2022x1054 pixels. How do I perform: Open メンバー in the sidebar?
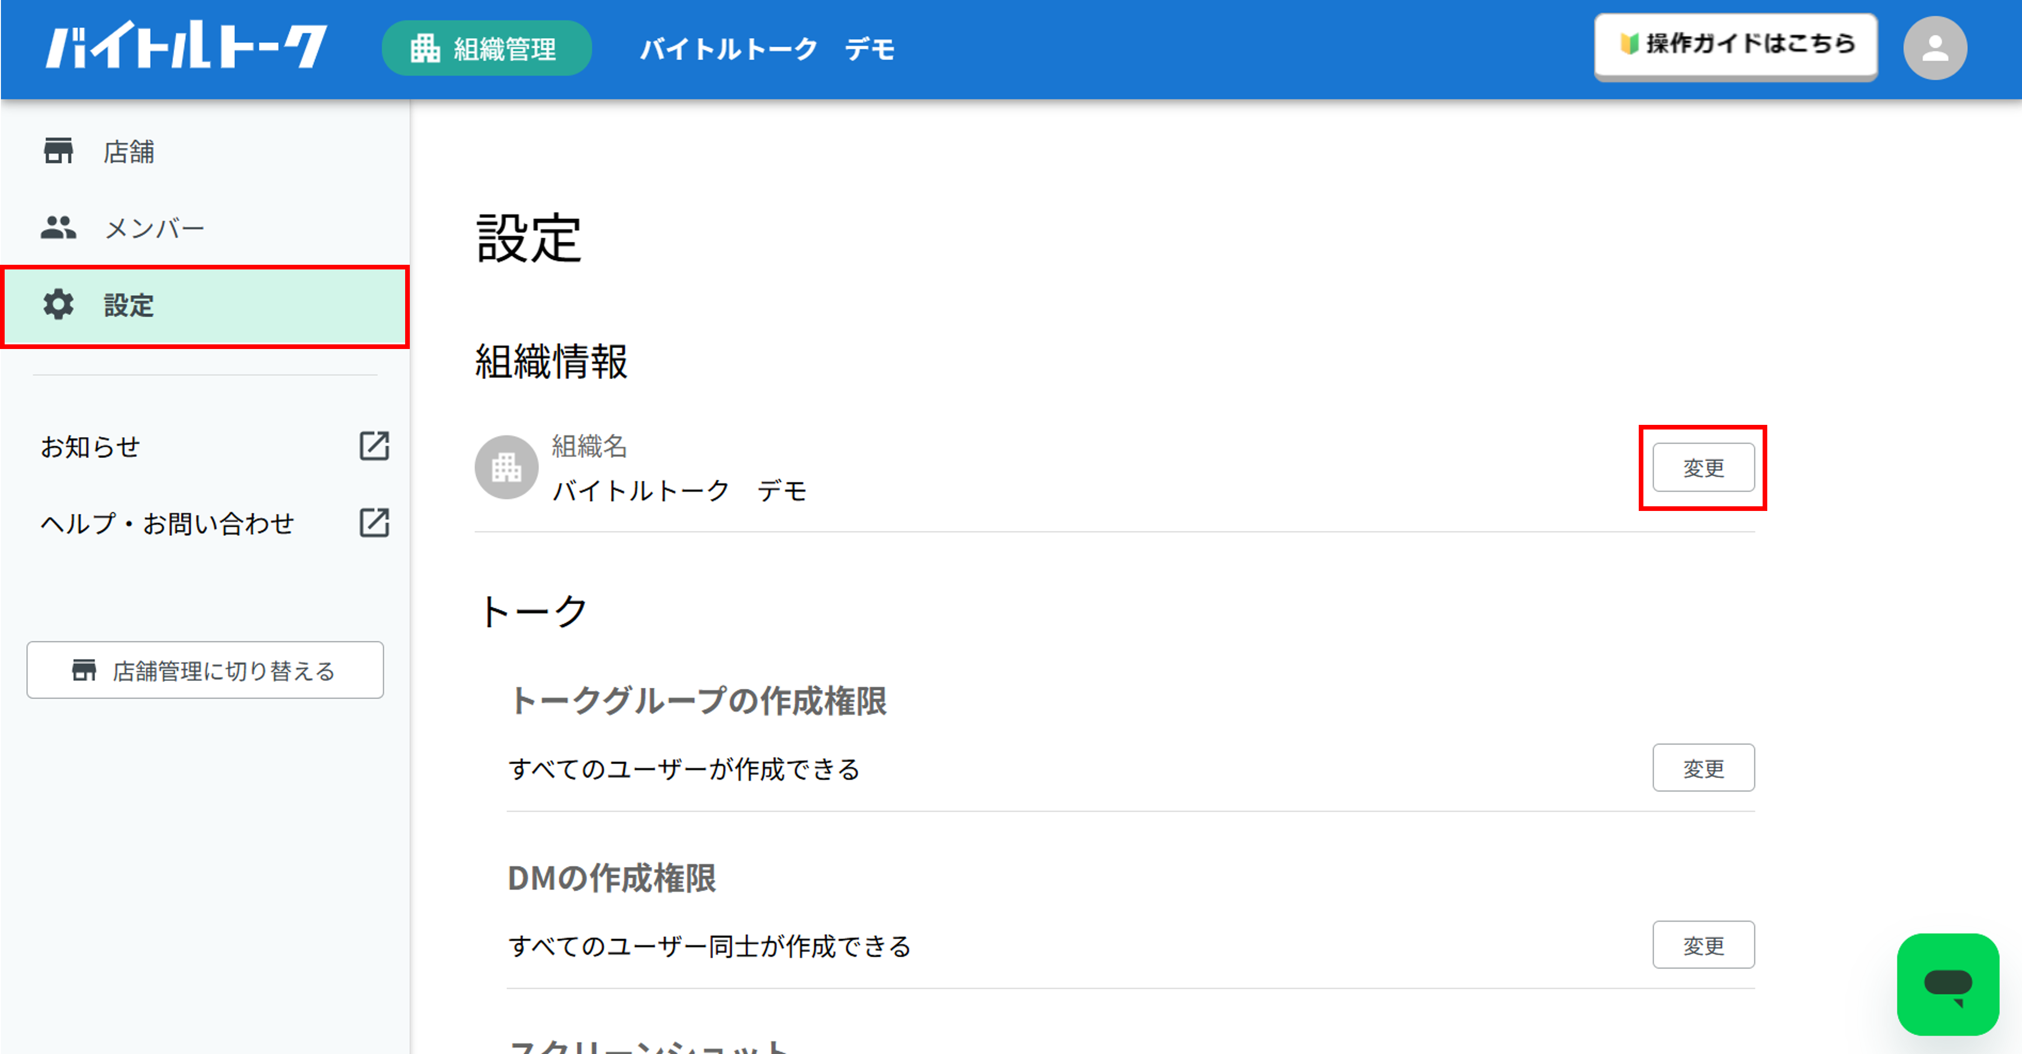205,228
